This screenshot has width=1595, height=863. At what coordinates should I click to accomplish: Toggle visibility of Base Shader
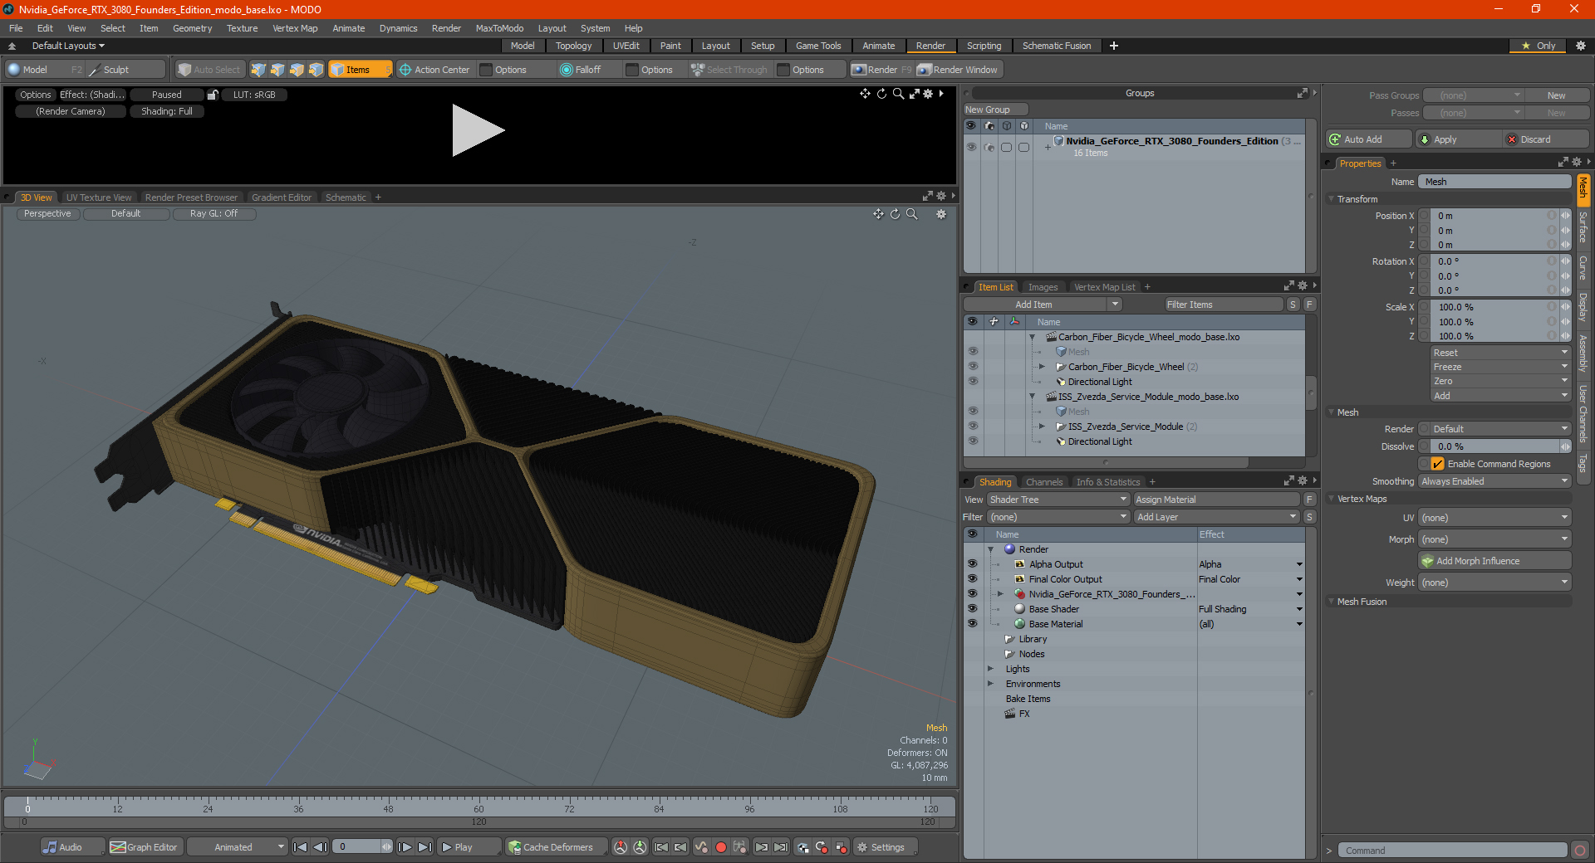click(972, 609)
